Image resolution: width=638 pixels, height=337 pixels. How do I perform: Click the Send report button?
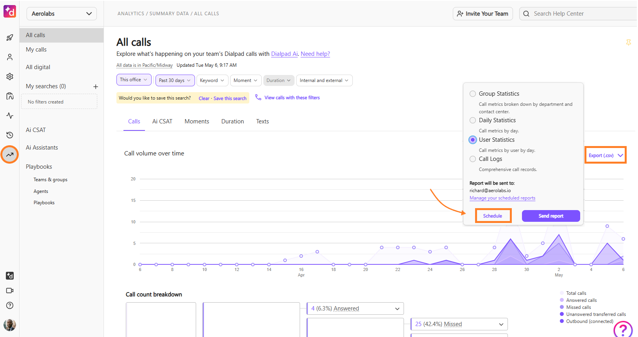tap(551, 216)
